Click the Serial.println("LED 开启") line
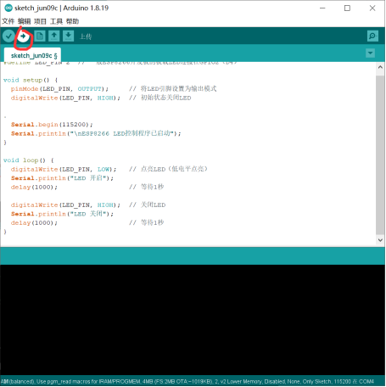386x387 pixels. pos(62,178)
